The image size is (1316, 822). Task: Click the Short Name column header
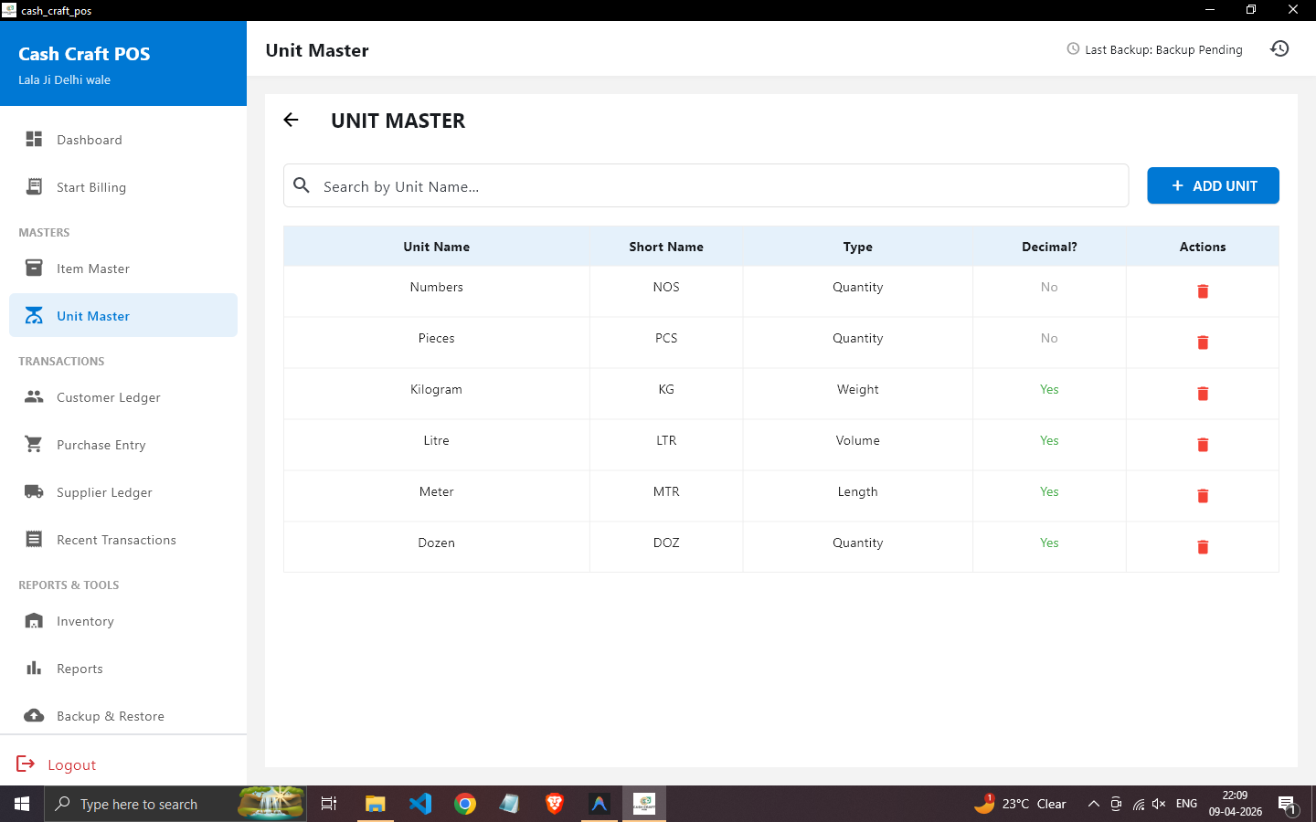click(x=666, y=247)
